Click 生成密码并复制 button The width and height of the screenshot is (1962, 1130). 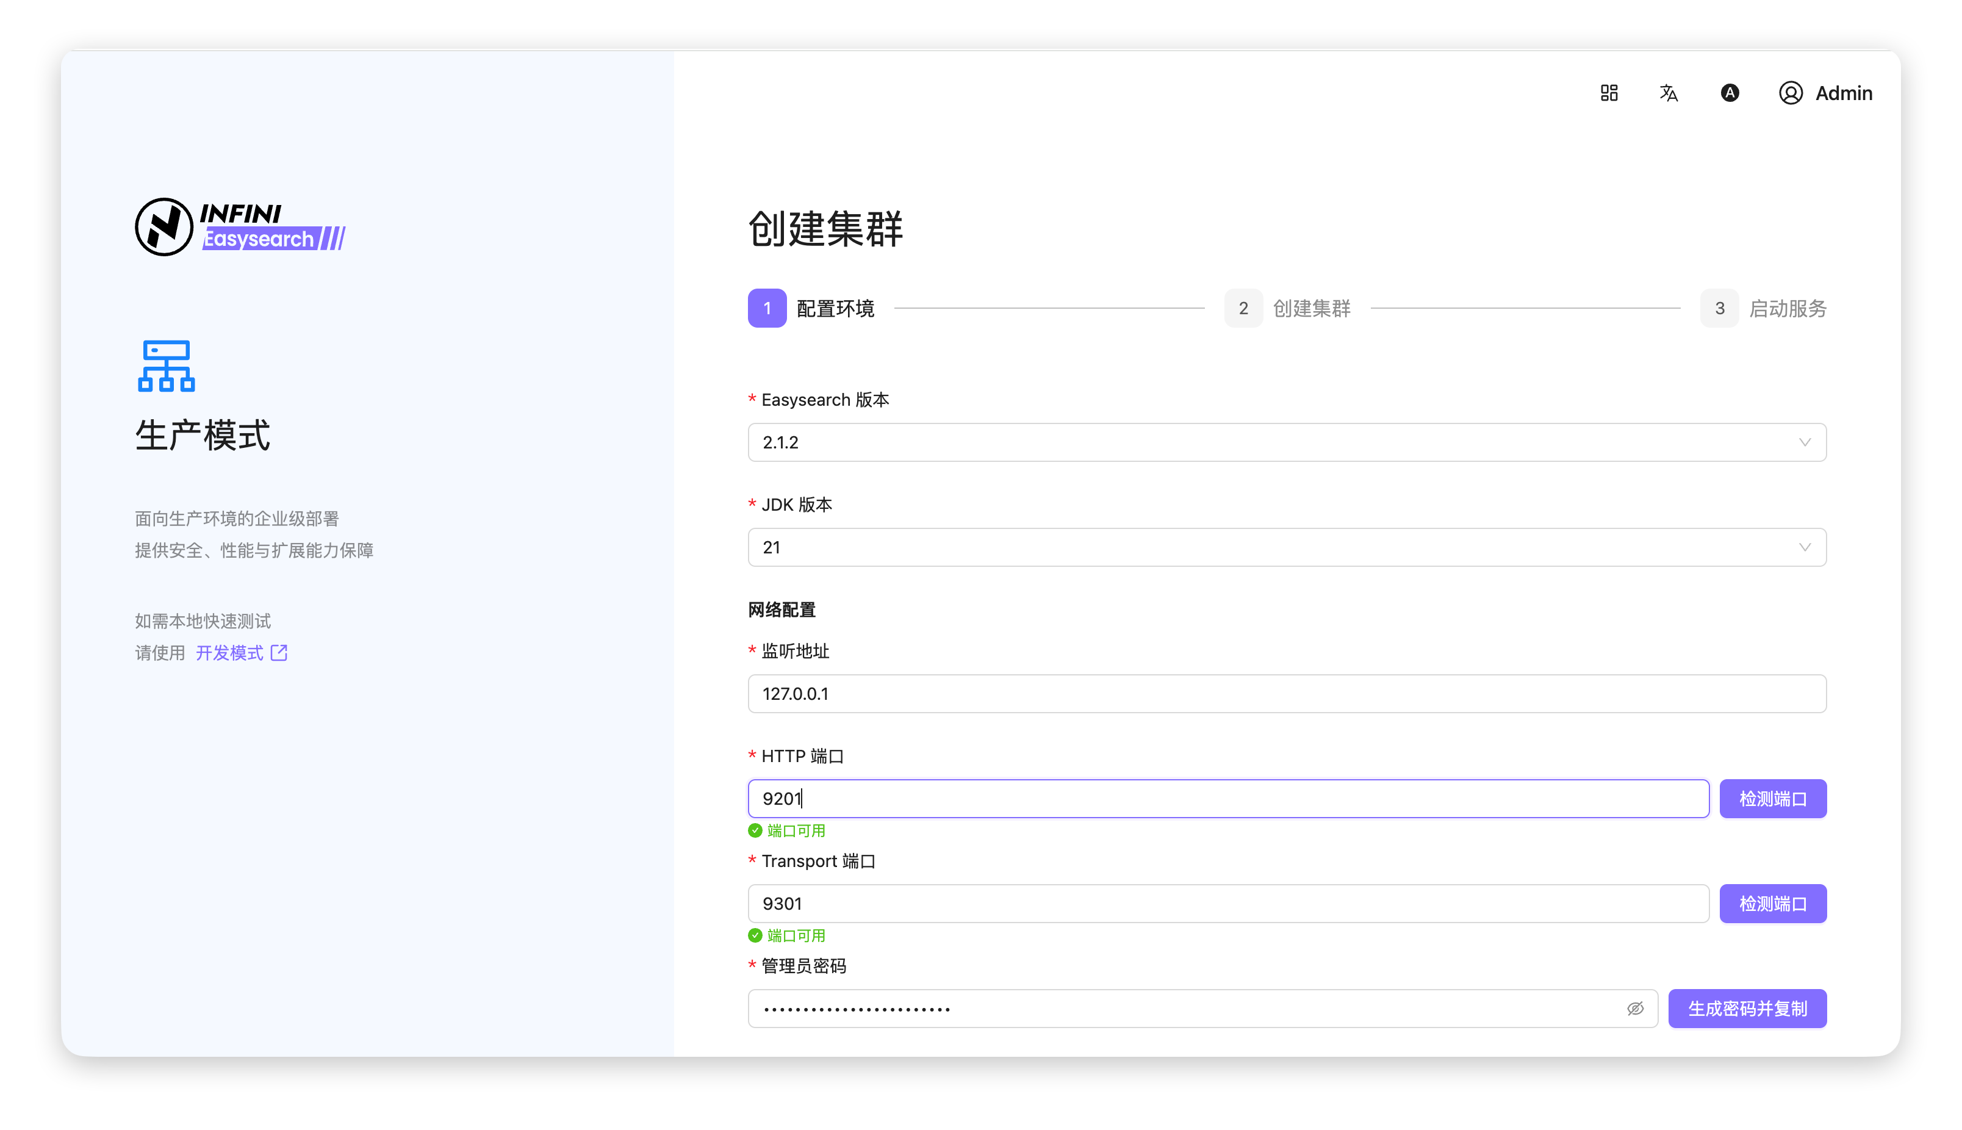[x=1747, y=1009]
